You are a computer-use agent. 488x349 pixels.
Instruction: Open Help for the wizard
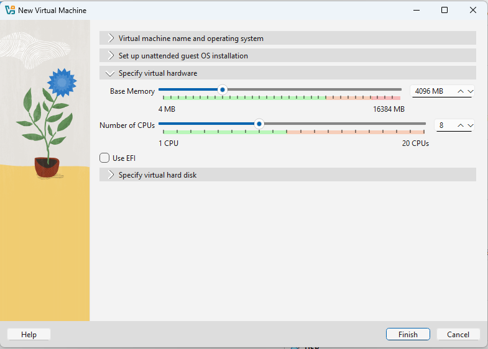pyautogui.click(x=29, y=335)
